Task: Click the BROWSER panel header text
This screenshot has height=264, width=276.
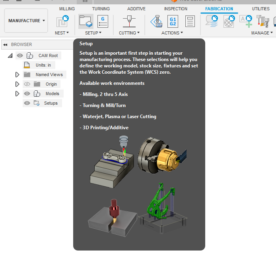Action: tap(21, 44)
